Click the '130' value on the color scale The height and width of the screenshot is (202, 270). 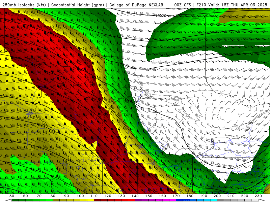[x=122, y=196]
